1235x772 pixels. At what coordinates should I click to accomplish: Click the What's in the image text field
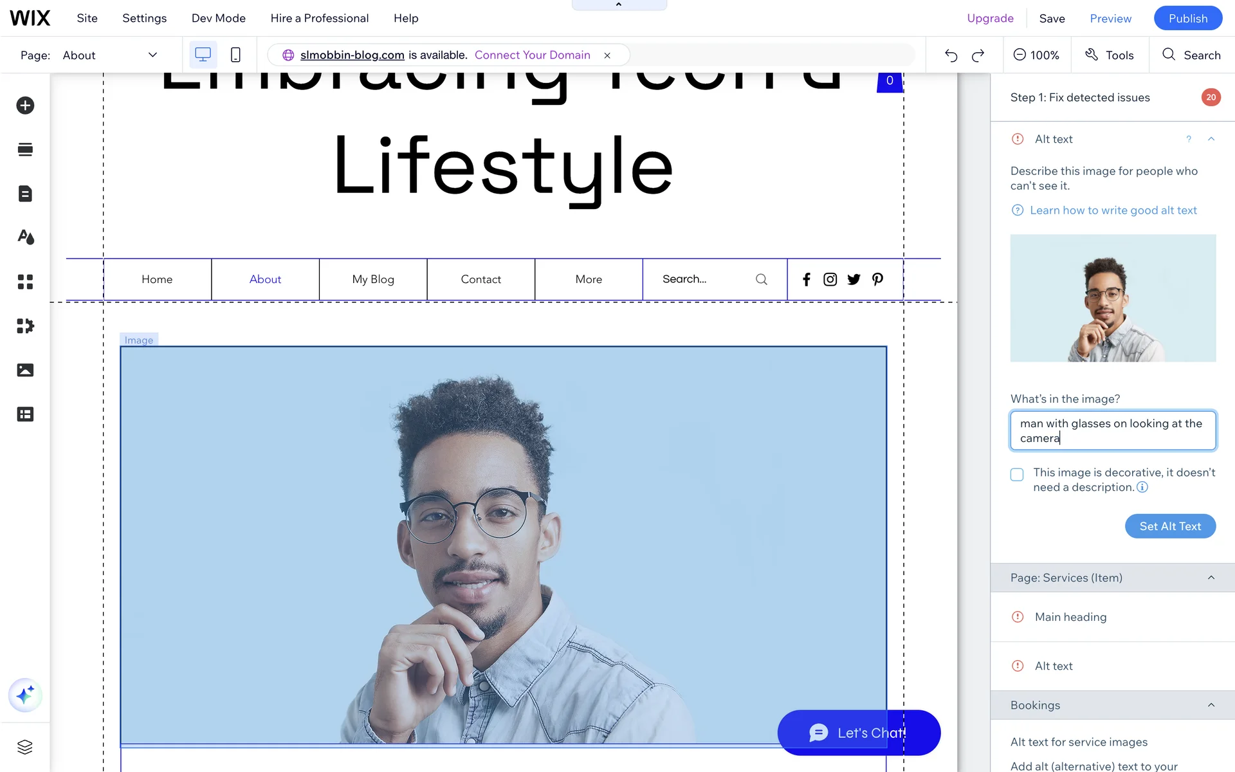pyautogui.click(x=1112, y=430)
